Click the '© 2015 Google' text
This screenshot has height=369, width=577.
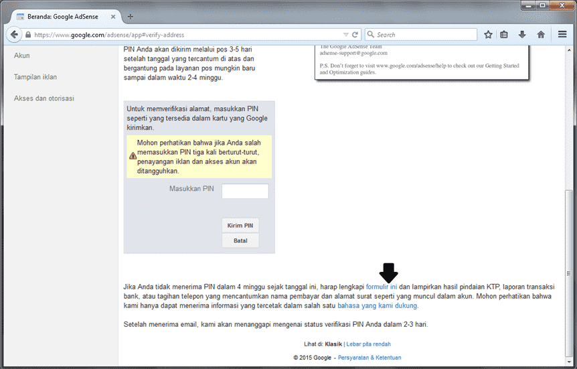click(313, 358)
